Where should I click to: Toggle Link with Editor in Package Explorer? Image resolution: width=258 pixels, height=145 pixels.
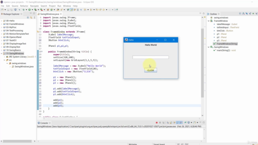coord(31,17)
